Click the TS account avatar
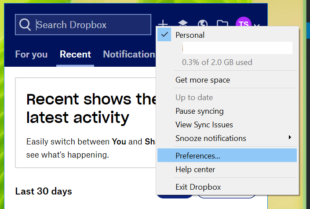The width and height of the screenshot is (310, 209). tap(243, 22)
